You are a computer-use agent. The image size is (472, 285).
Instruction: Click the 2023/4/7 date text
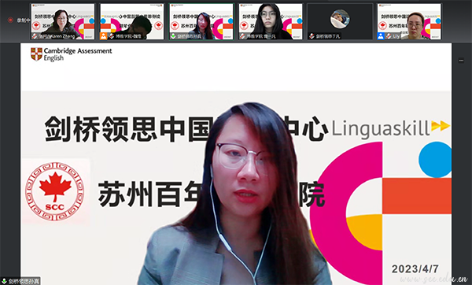415,268
